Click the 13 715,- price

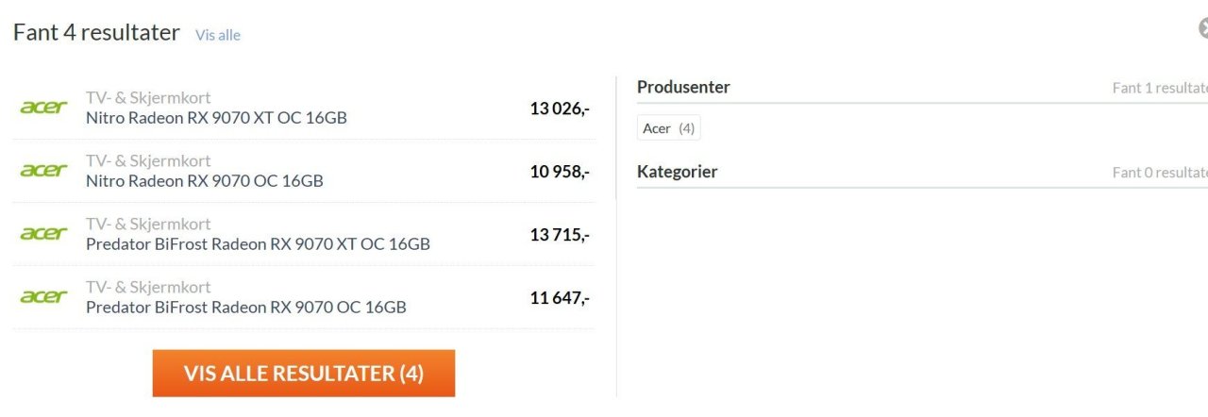pos(560,235)
